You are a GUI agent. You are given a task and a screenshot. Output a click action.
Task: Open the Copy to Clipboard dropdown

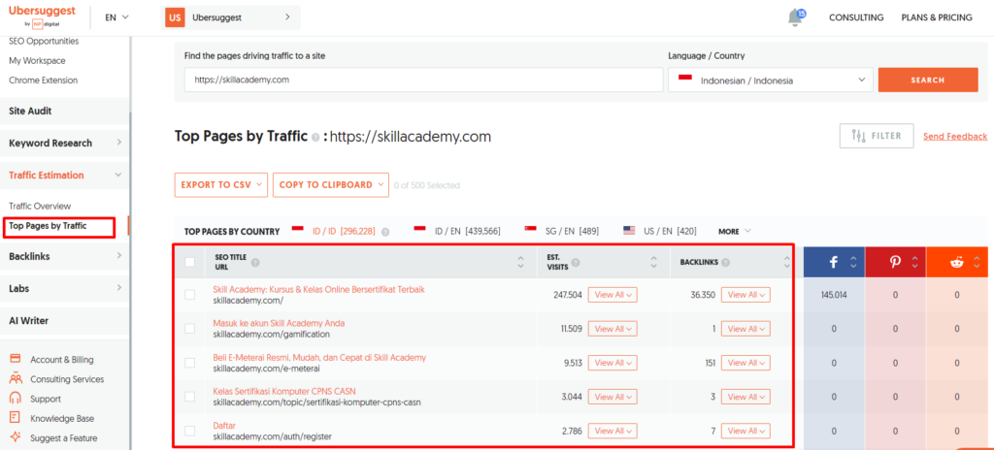(x=330, y=185)
